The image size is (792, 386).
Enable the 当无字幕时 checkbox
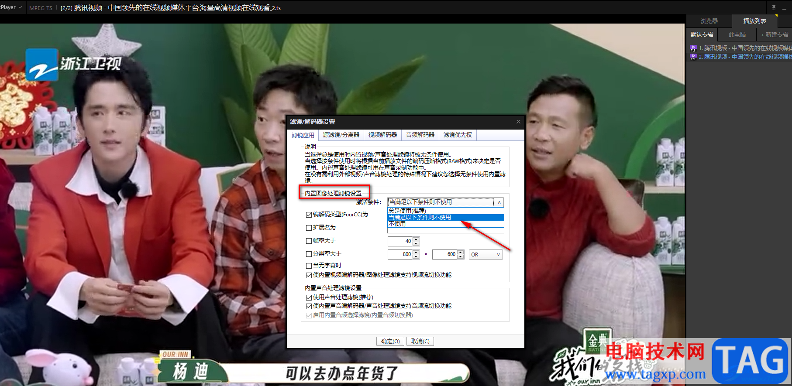(309, 266)
